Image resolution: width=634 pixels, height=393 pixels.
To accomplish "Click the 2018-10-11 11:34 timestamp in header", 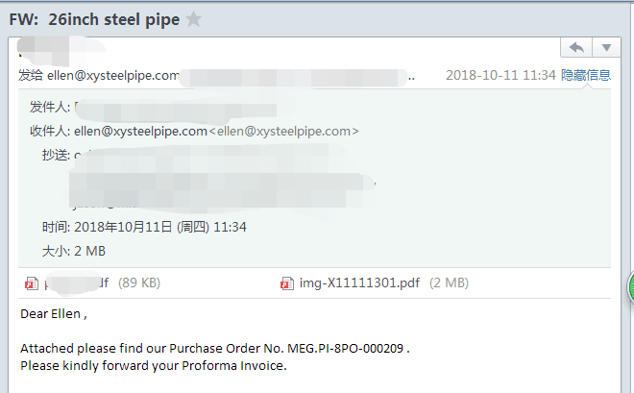I will pyautogui.click(x=500, y=75).
